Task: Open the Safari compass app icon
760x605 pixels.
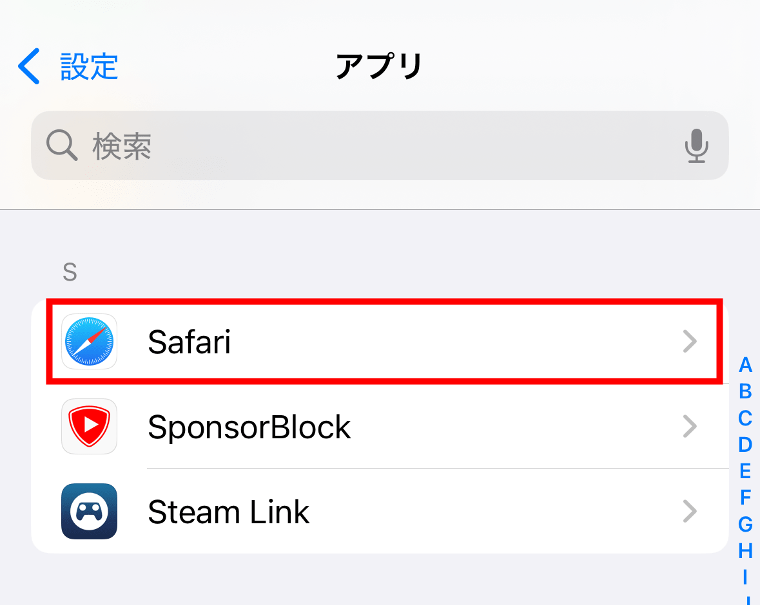Action: (x=89, y=342)
